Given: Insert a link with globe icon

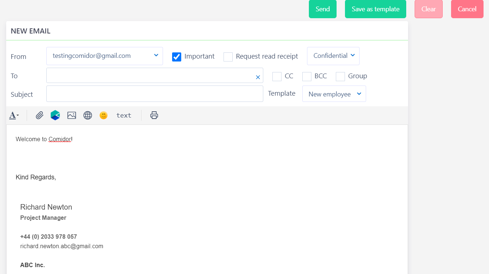Looking at the screenshot, I should tap(88, 115).
